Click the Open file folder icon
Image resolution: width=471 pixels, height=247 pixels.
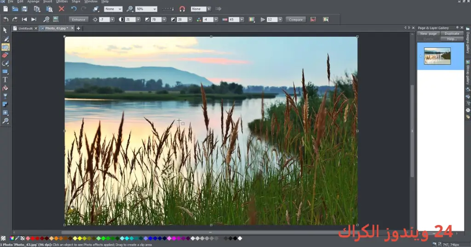(x=15, y=9)
